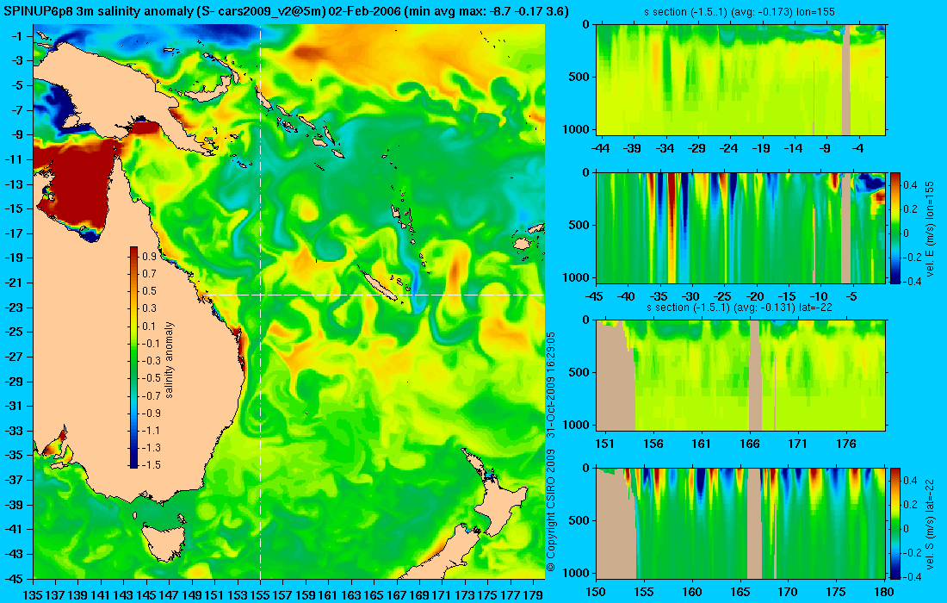Click the '-1.5' label on salinity colorbar
The height and width of the screenshot is (603, 947).
[151, 464]
